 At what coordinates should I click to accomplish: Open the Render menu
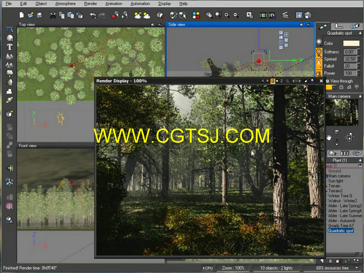pos(91,4)
